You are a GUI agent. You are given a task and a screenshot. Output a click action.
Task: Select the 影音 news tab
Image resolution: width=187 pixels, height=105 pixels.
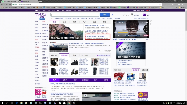tap(105, 22)
